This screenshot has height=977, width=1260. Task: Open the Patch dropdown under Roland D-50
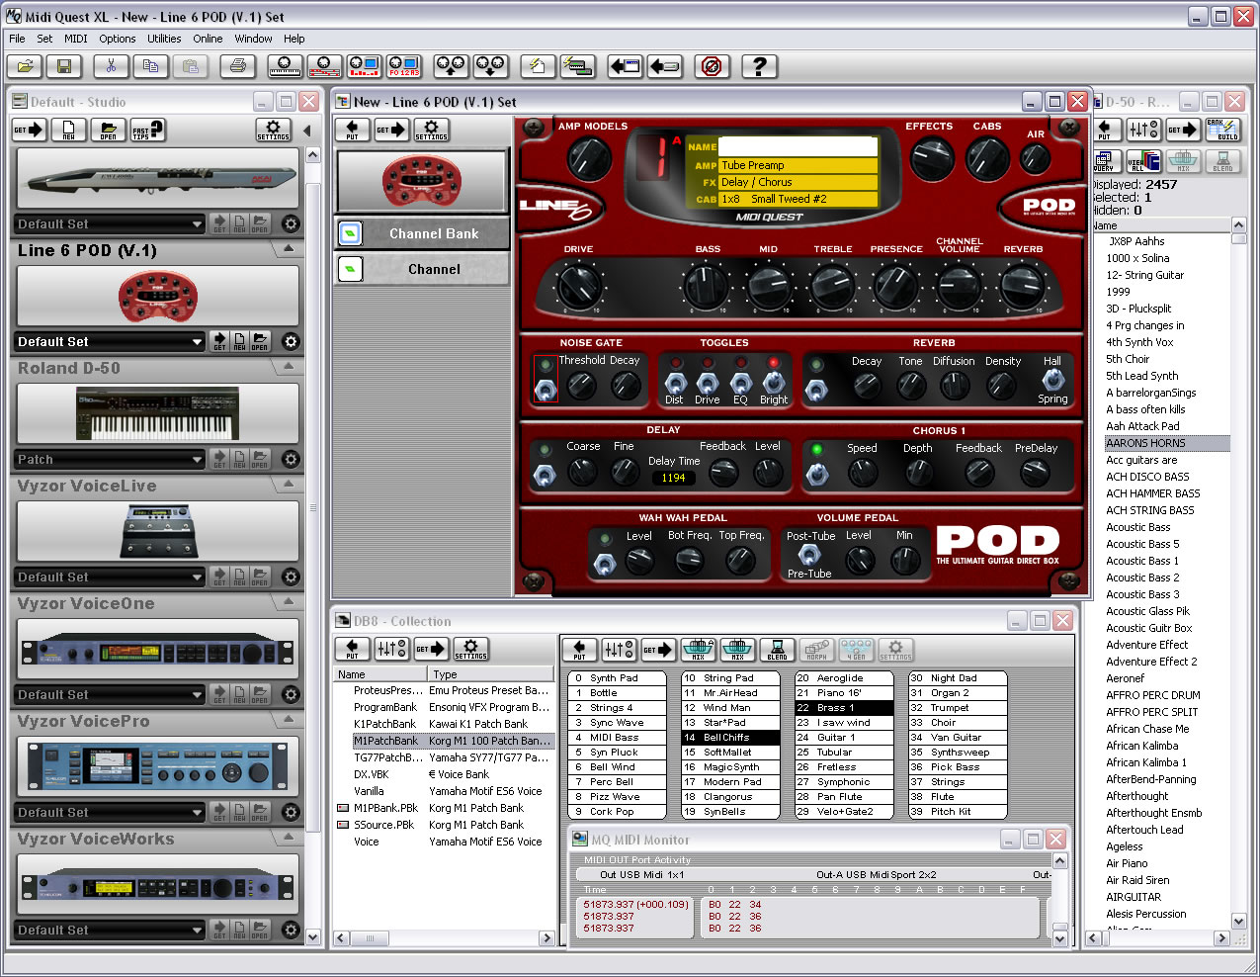click(x=109, y=459)
